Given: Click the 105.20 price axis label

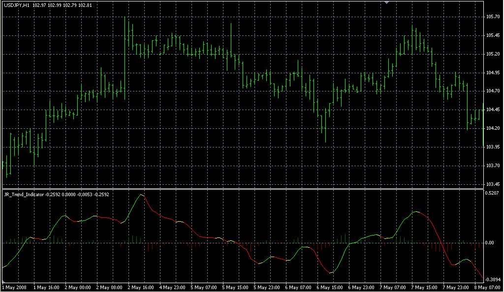Looking at the screenshot, I should (493, 54).
